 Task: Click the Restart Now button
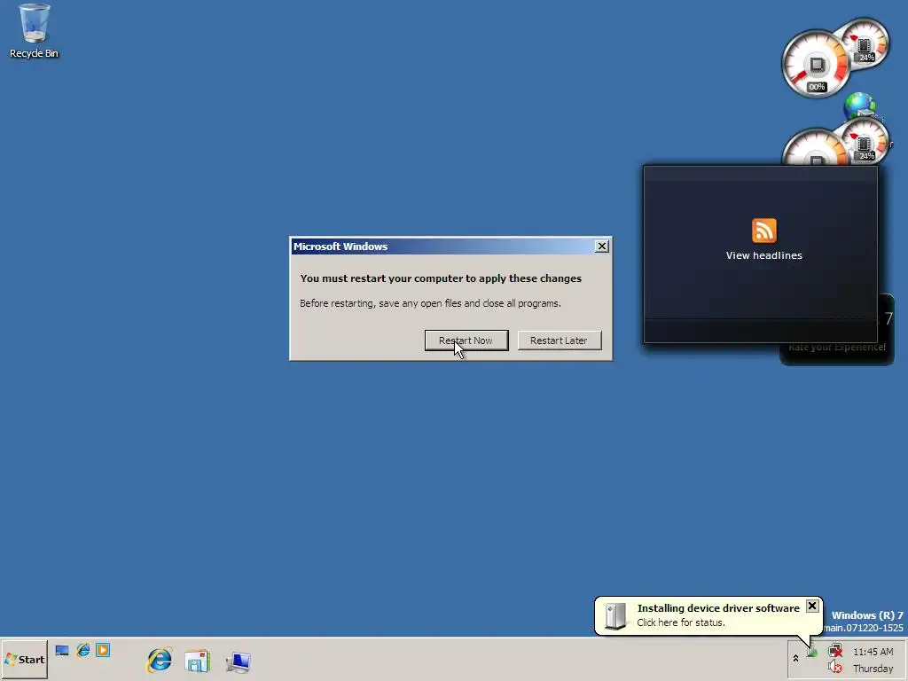(x=466, y=340)
